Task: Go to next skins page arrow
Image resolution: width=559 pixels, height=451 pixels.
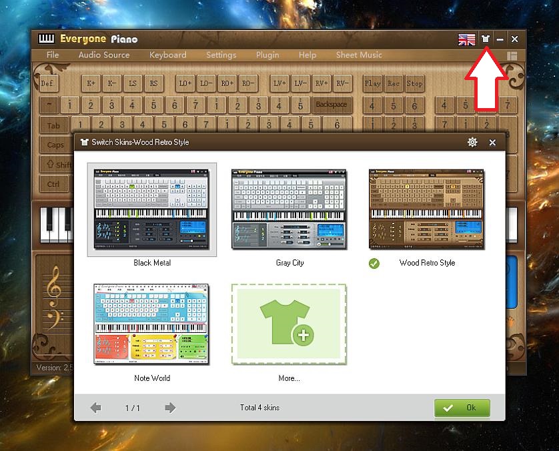Action: click(x=170, y=408)
